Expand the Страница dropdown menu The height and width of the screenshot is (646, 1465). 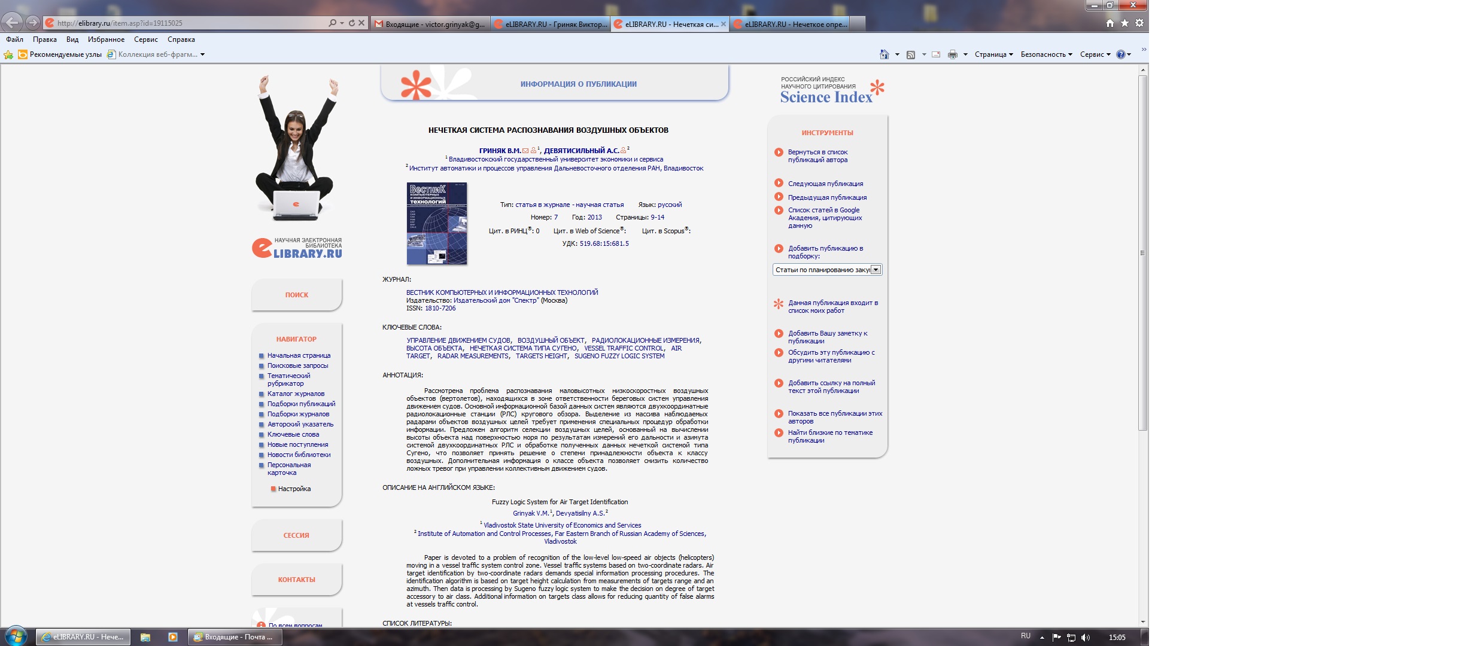[x=993, y=54]
